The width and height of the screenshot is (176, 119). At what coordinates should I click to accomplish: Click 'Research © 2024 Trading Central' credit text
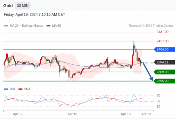point(151,26)
